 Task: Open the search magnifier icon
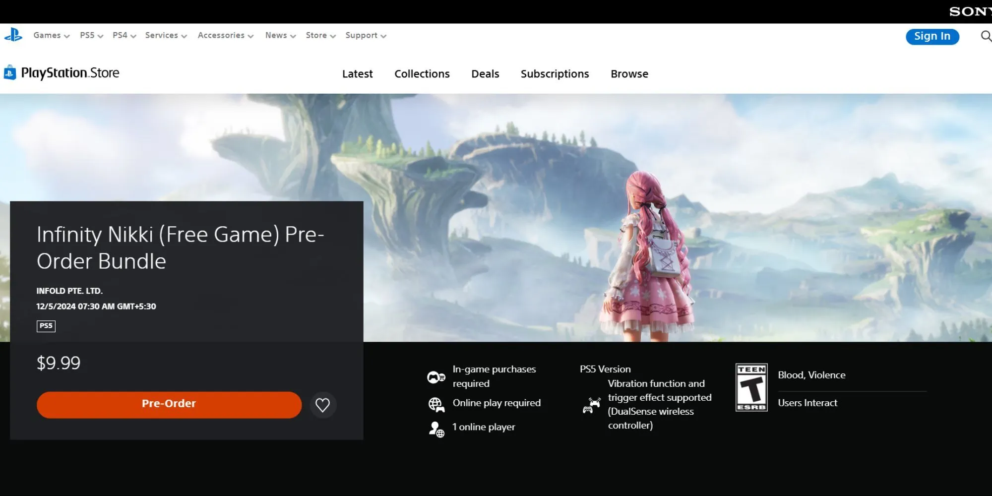coord(986,36)
